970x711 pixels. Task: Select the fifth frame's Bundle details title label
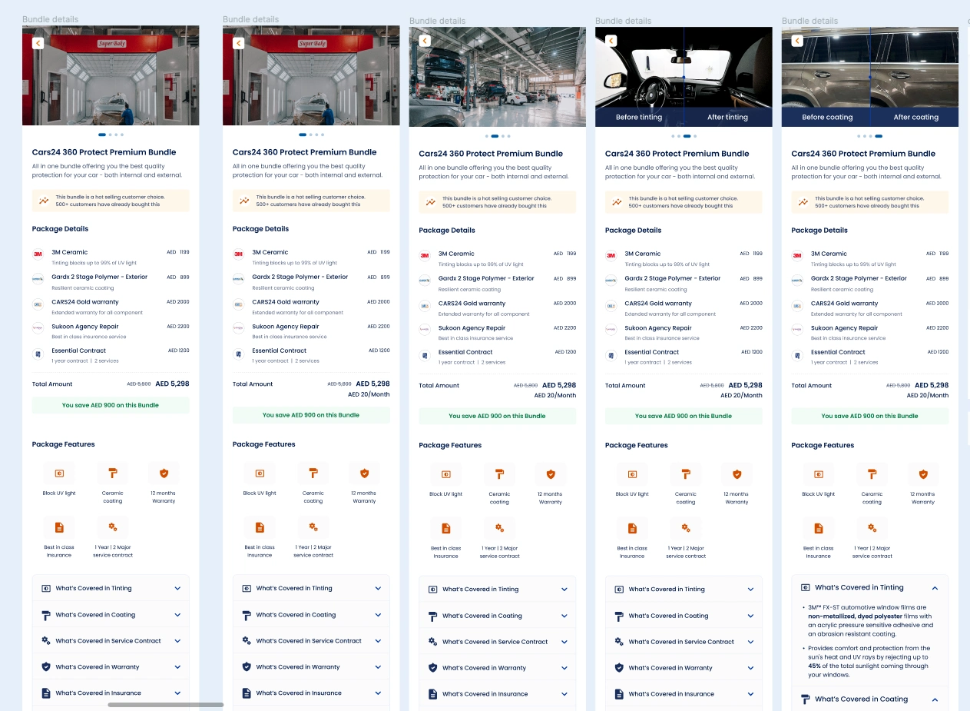click(x=809, y=21)
